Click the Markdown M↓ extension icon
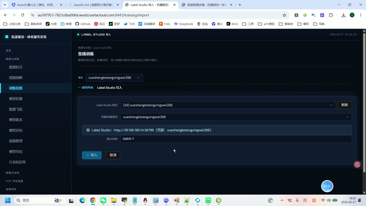The image size is (366, 206). pos(314,15)
